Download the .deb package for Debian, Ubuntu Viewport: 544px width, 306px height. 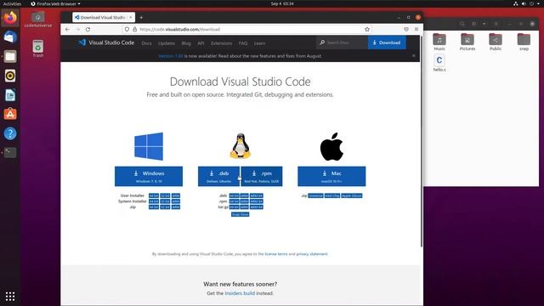pyautogui.click(x=218, y=176)
